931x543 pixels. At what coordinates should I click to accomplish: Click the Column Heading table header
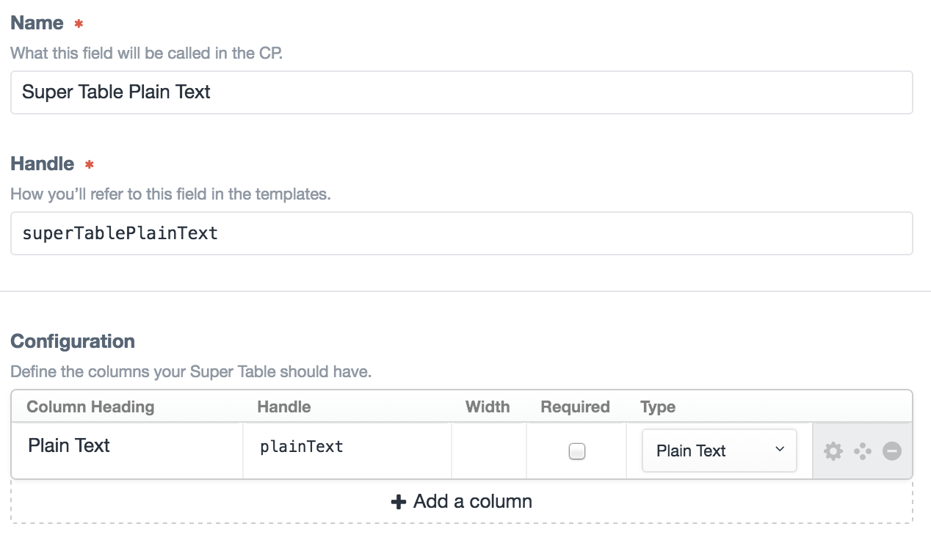(90, 407)
